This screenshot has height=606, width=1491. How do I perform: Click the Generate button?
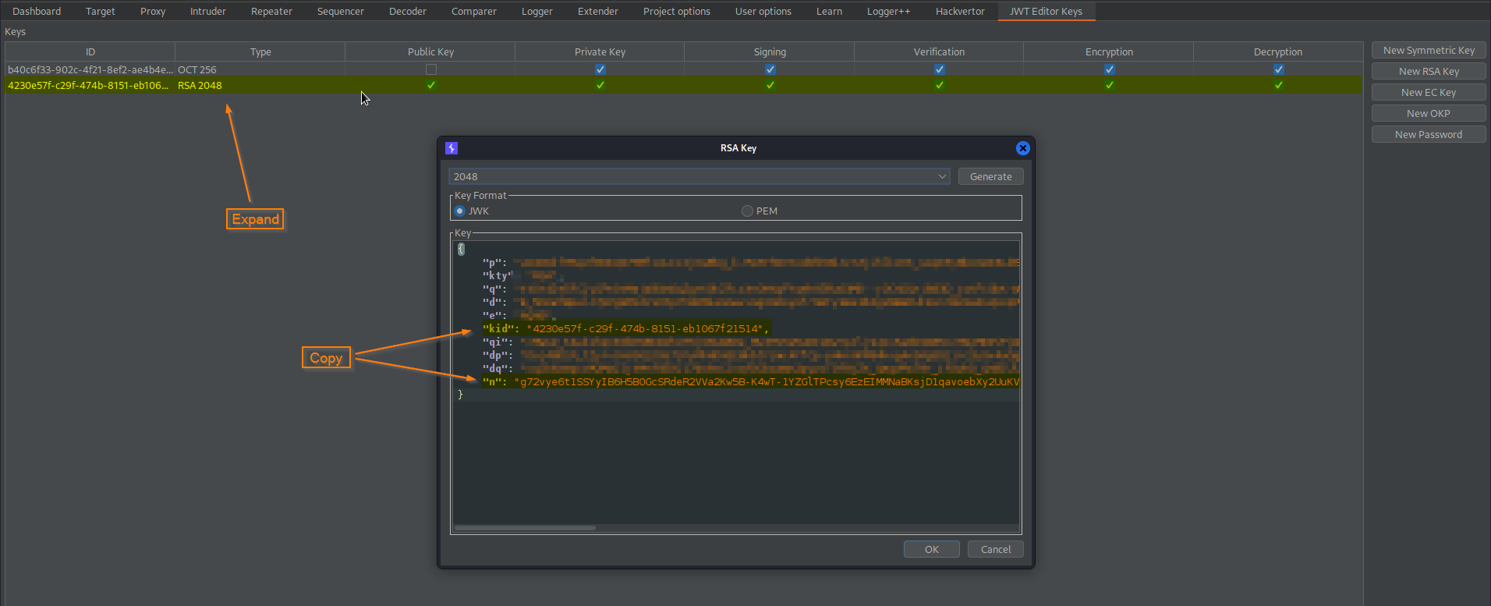990,177
